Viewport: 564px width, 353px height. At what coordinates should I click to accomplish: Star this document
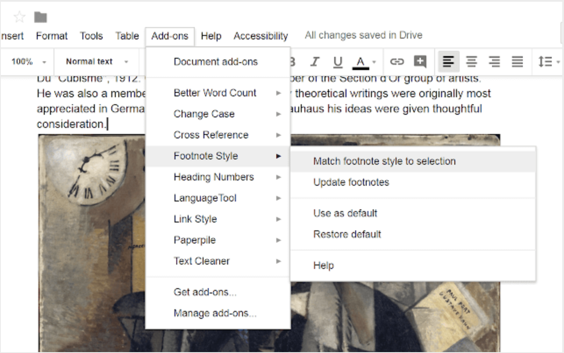pos(20,17)
